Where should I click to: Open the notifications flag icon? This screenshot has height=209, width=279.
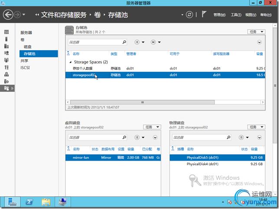[x=204, y=14]
